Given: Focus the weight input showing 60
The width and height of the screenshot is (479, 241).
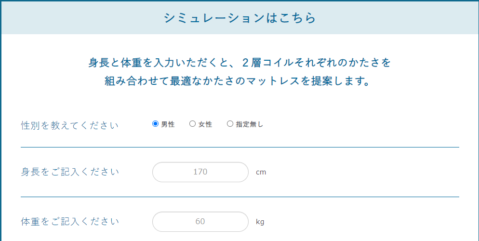Looking at the screenshot, I should tap(200, 222).
